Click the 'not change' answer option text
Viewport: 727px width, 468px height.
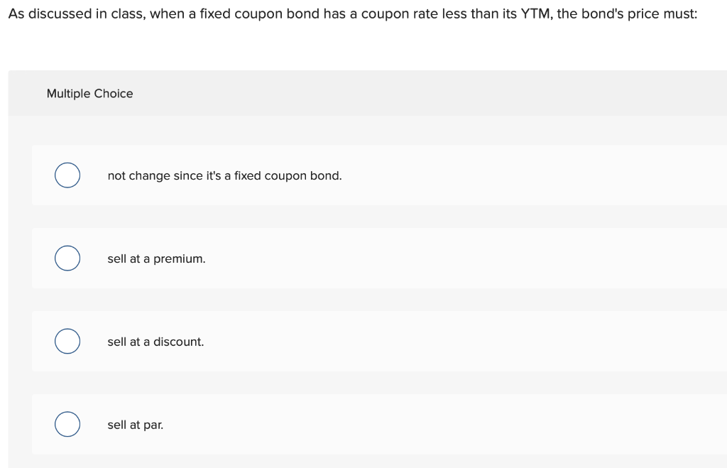click(224, 175)
